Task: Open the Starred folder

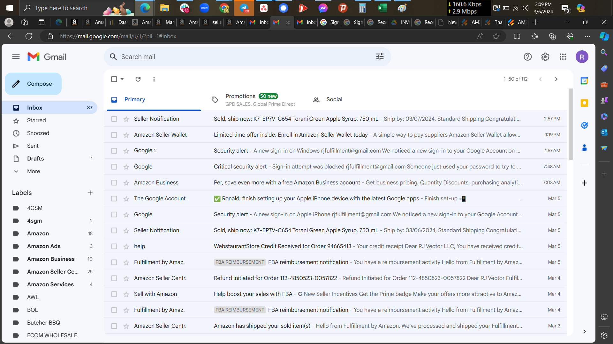Action: [x=49, y=120]
